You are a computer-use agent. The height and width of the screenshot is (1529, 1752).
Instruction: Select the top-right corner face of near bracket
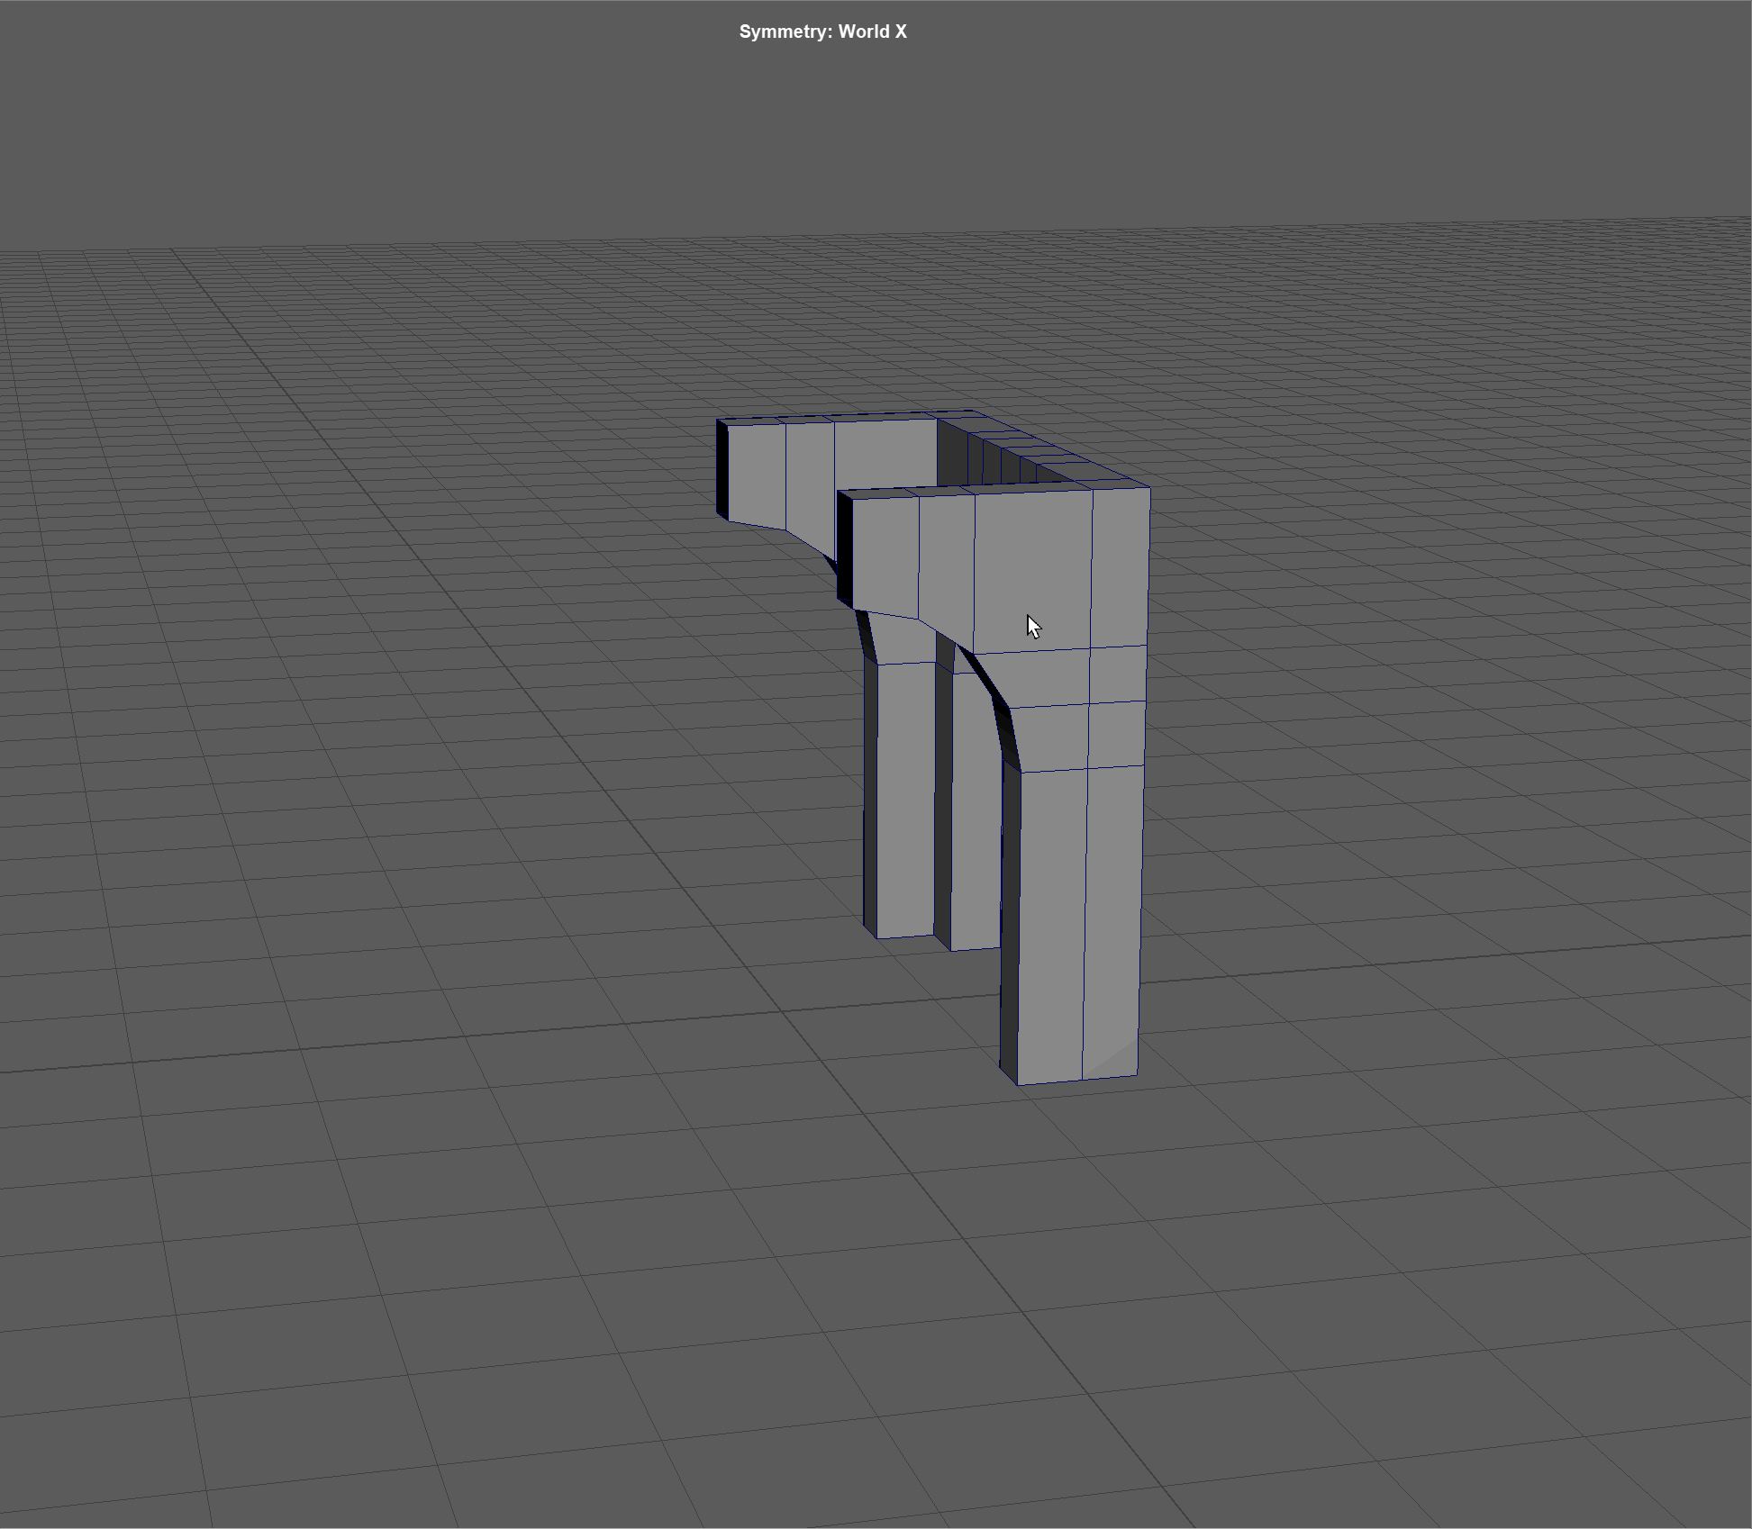coord(1120,567)
